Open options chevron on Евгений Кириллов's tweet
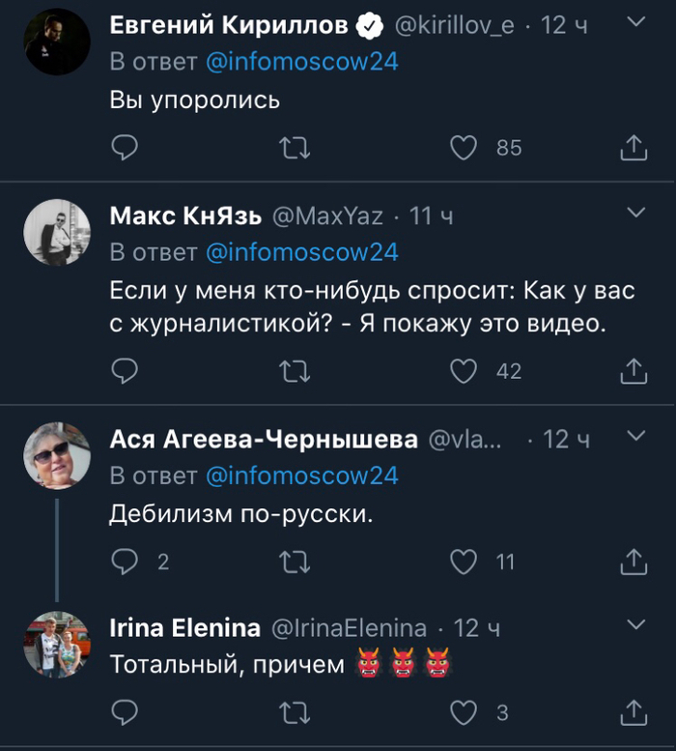Image resolution: width=676 pixels, height=751 pixels. [636, 20]
